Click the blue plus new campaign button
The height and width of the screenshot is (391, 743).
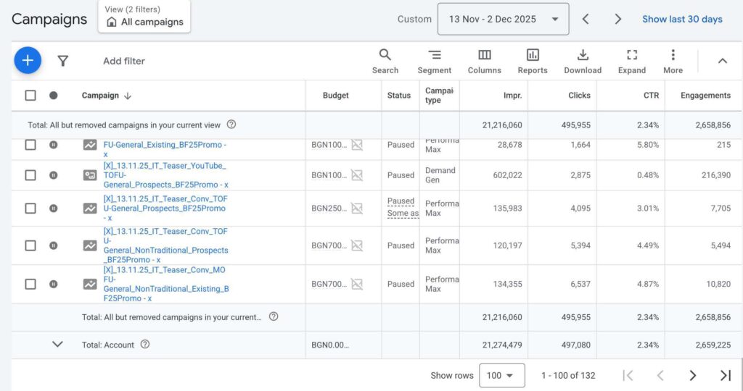coord(28,61)
